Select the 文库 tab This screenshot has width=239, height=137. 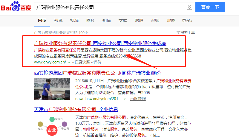pyautogui.click(x=123, y=21)
